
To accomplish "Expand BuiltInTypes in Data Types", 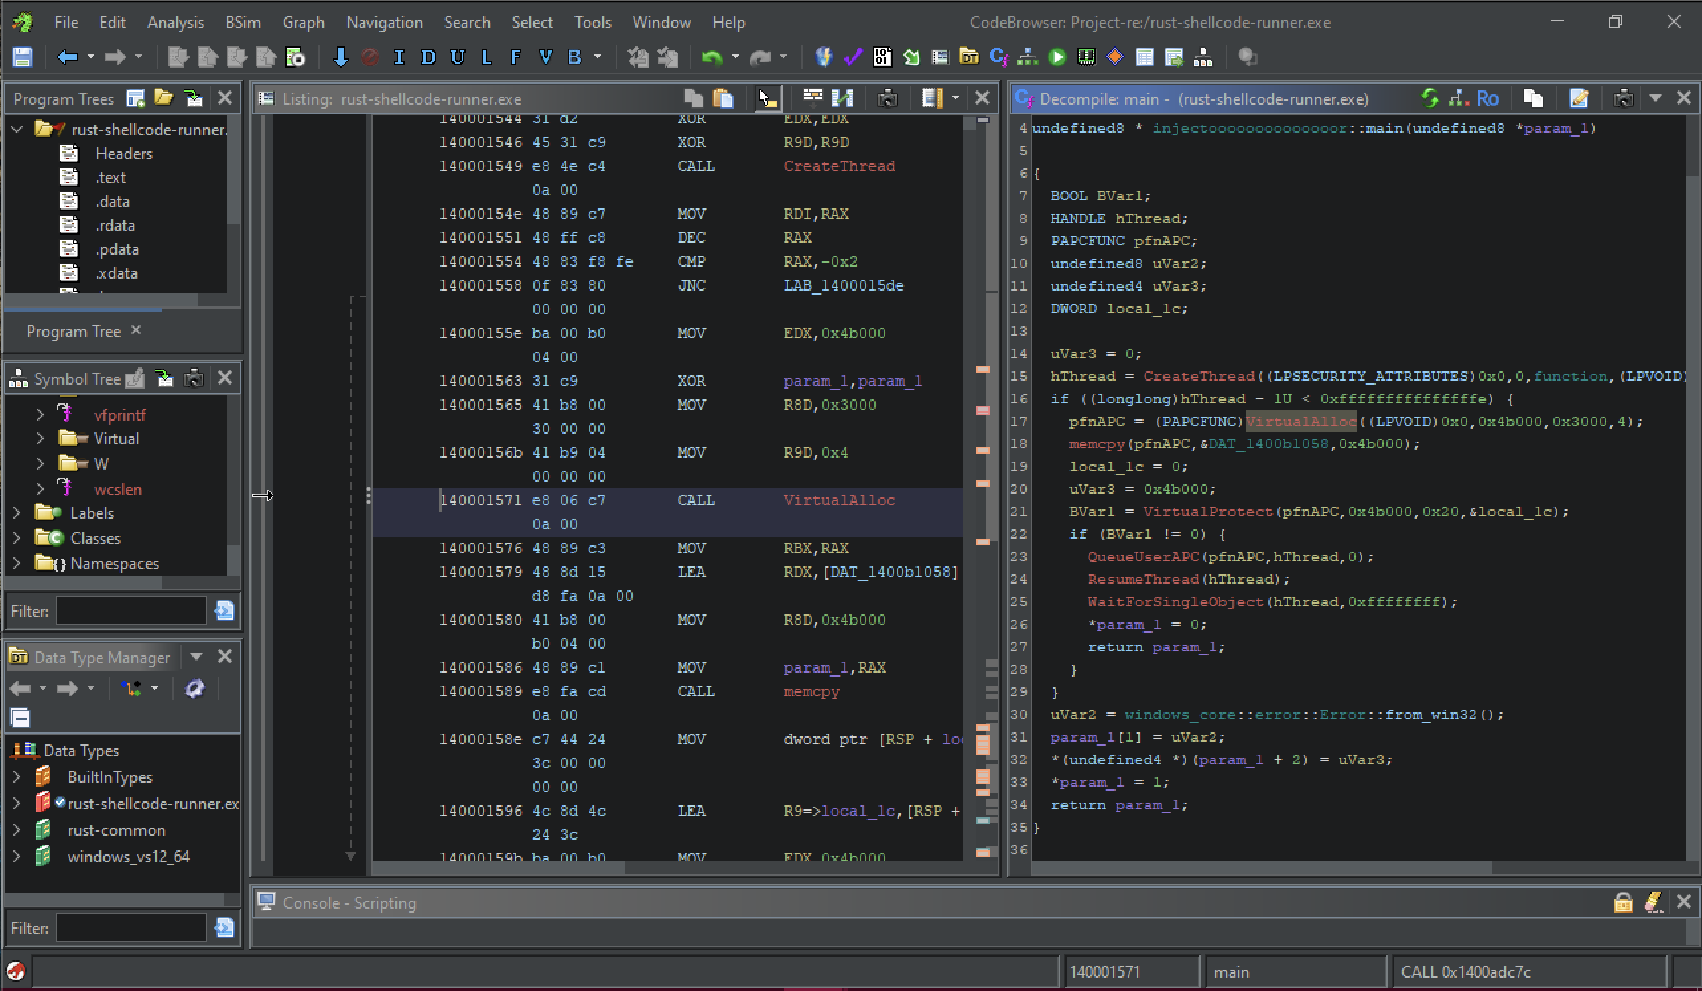I will pos(17,777).
